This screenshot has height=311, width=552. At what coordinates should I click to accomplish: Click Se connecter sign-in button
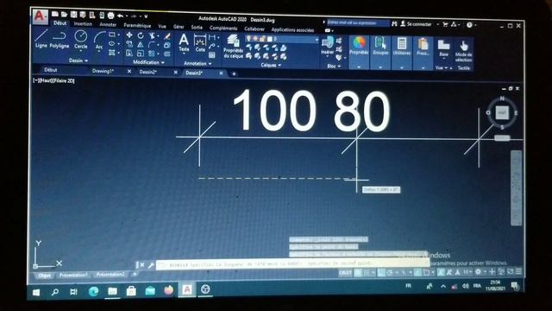416,24
